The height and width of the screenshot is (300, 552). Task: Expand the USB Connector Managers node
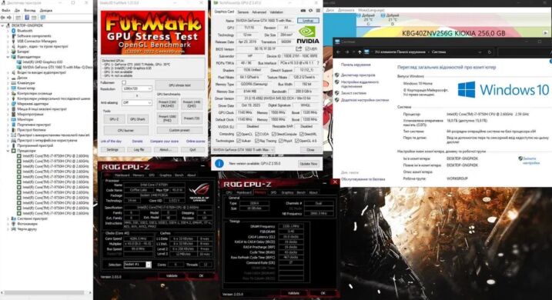pyautogui.click(x=8, y=41)
